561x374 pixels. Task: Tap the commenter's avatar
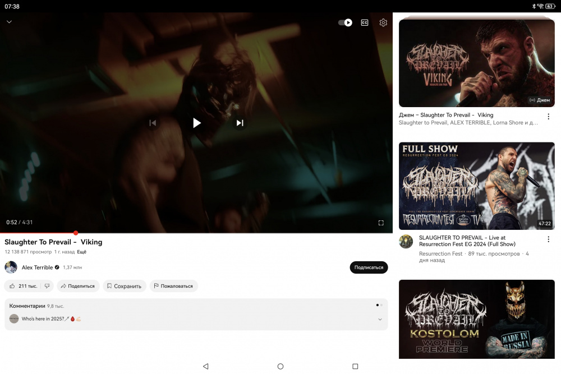(x=14, y=318)
